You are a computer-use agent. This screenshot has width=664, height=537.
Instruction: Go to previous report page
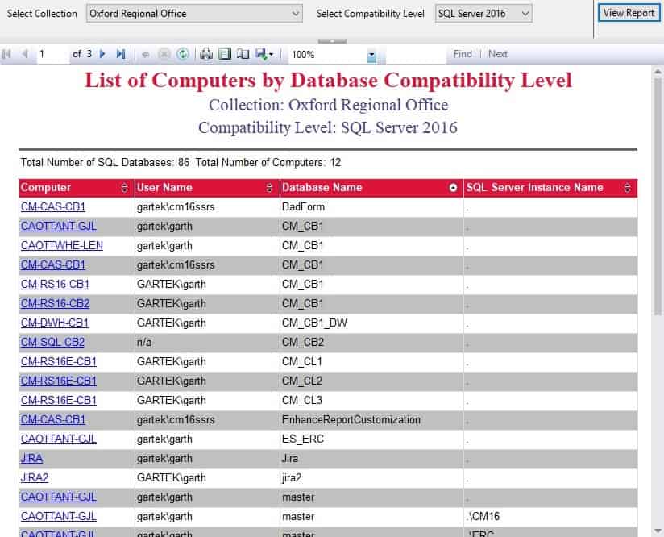pyautogui.click(x=24, y=54)
